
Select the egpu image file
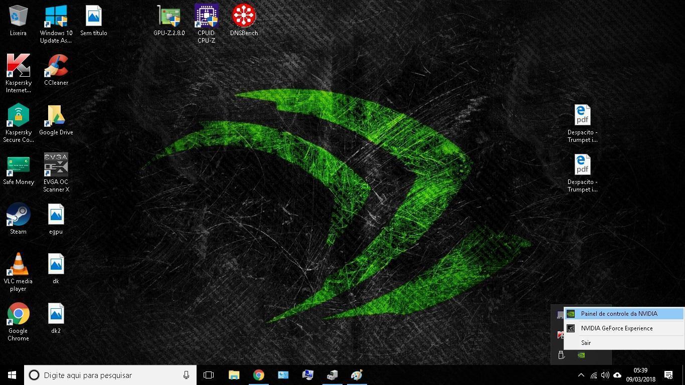56,220
